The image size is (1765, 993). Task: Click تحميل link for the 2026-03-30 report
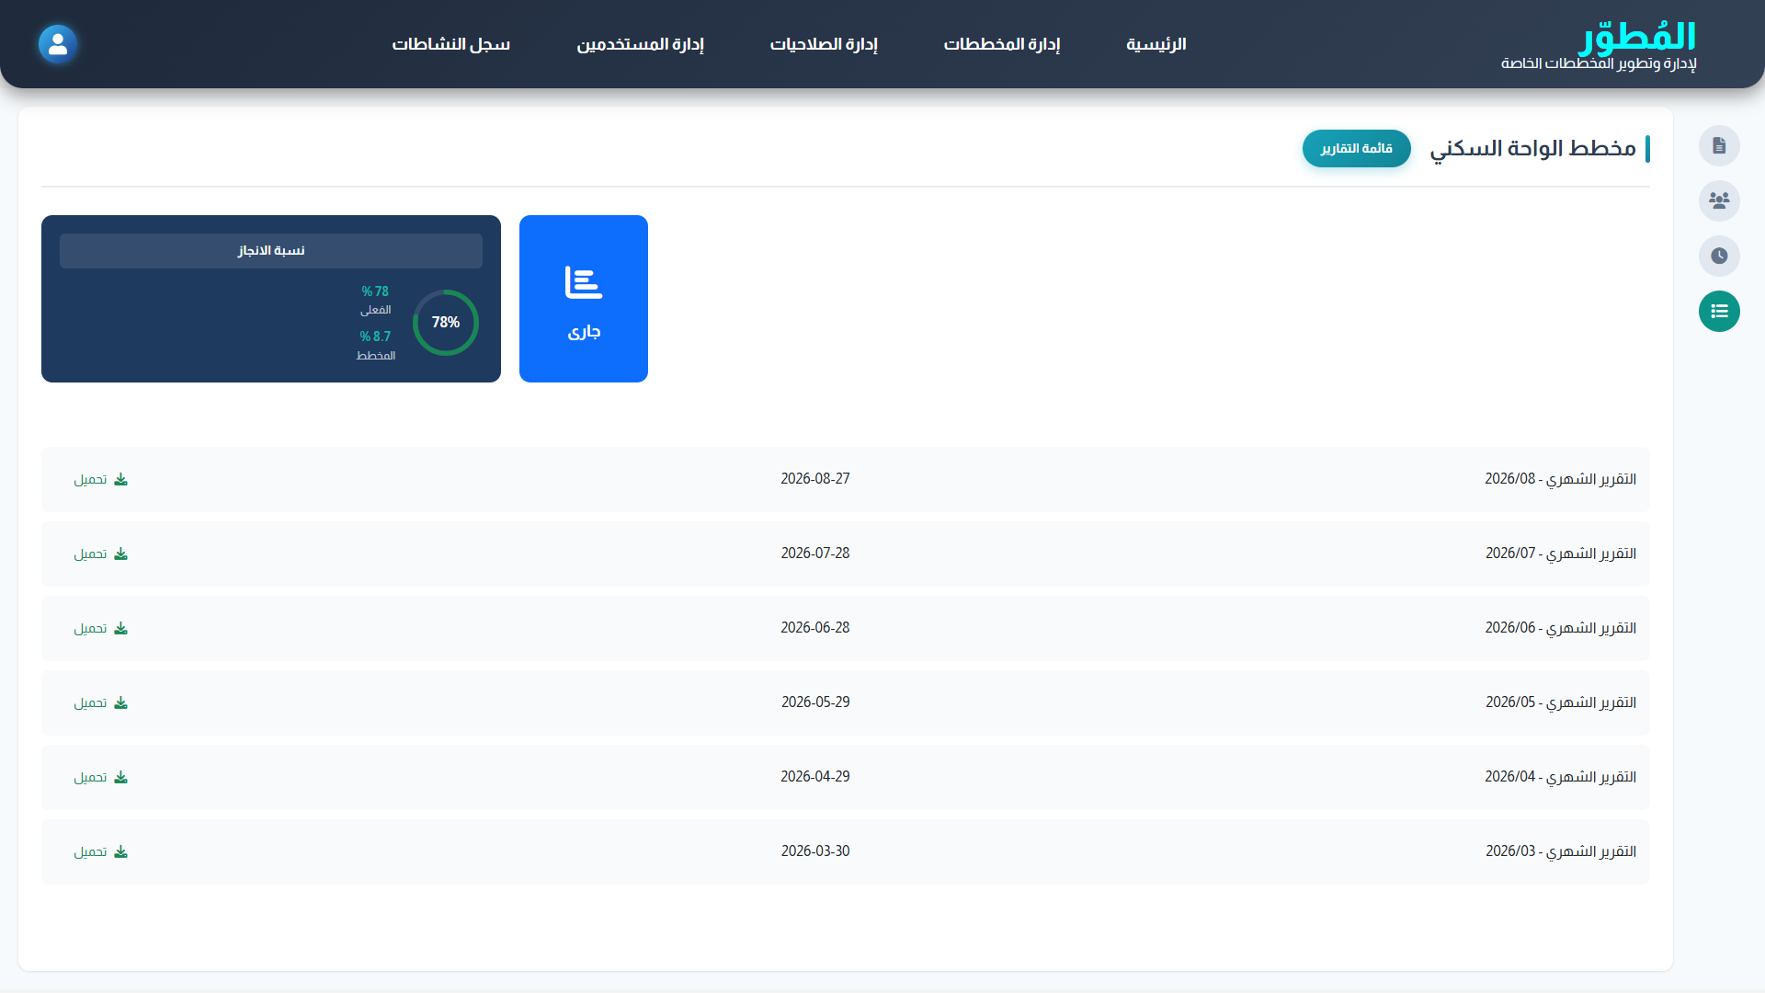pyautogui.click(x=90, y=851)
